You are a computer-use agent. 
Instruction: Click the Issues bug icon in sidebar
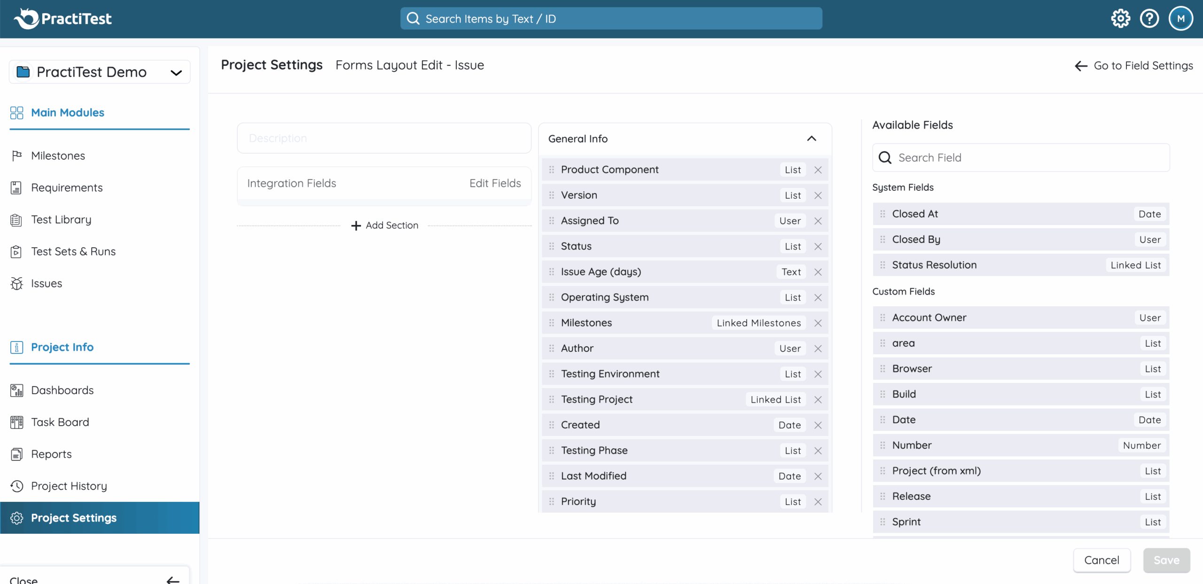point(17,283)
